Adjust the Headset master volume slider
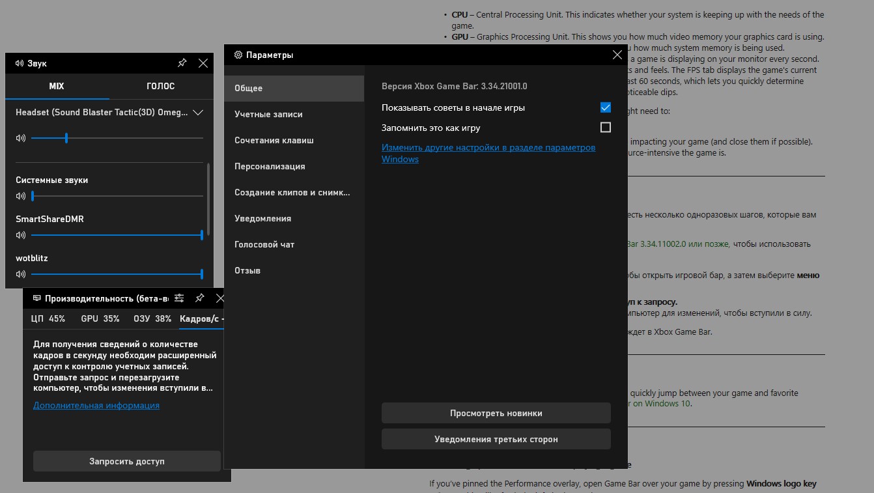The width and height of the screenshot is (874, 493). [117, 138]
